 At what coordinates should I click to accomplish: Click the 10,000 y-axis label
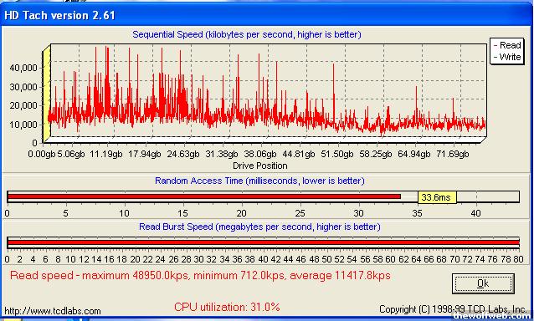(23, 124)
